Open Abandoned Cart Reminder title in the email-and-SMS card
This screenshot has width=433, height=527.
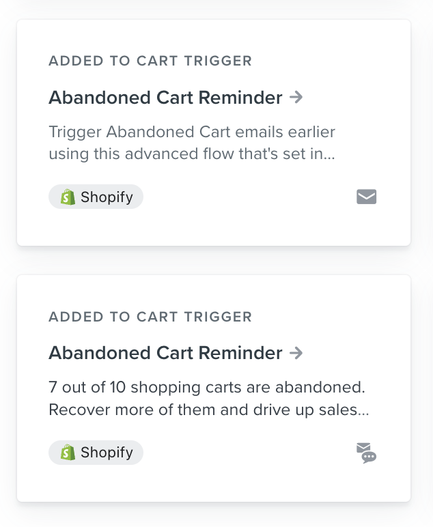click(165, 353)
